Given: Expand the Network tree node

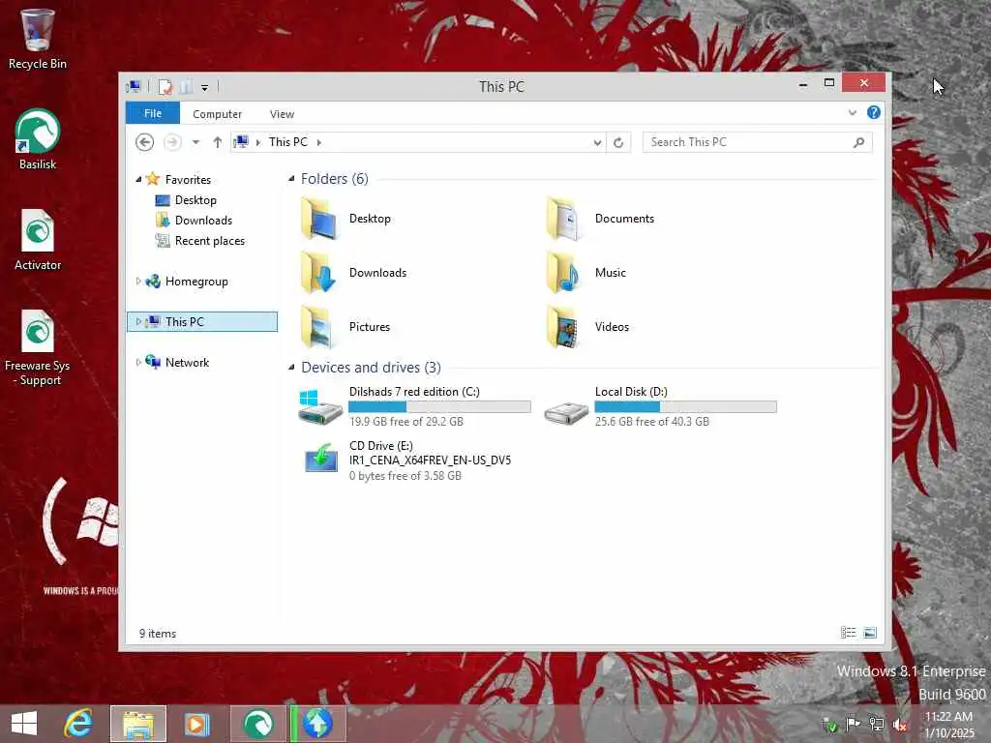Looking at the screenshot, I should pos(138,362).
